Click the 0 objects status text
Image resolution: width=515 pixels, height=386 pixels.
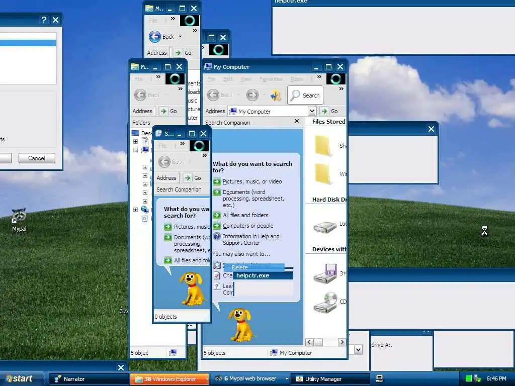tap(166, 317)
